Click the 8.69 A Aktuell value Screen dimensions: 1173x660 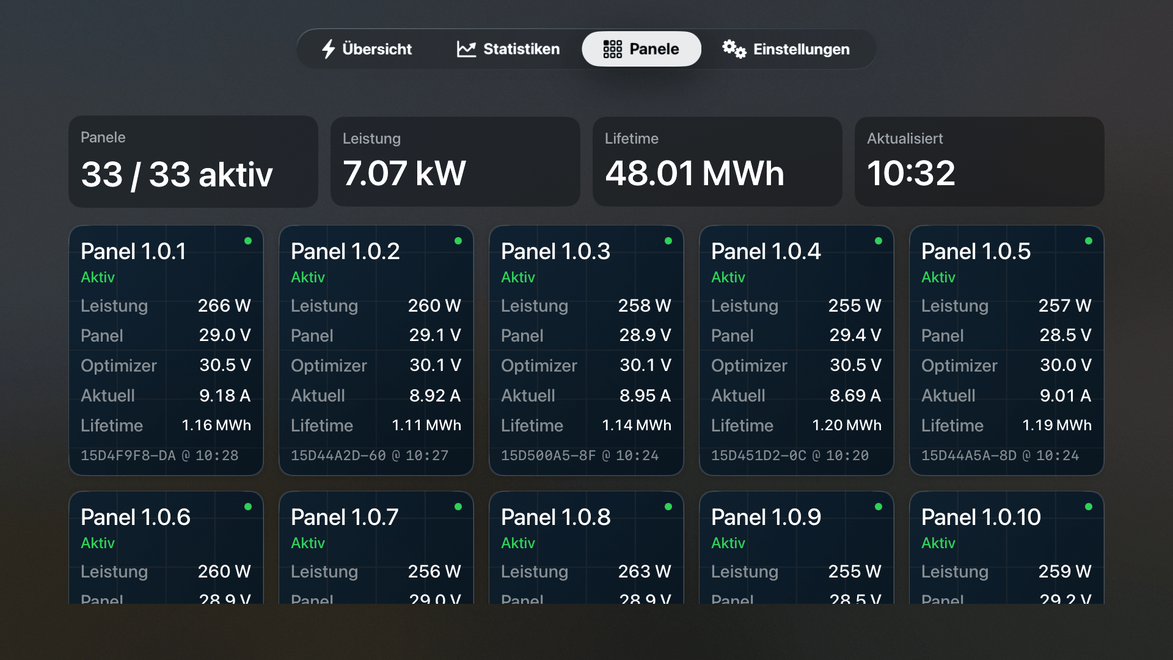point(855,395)
